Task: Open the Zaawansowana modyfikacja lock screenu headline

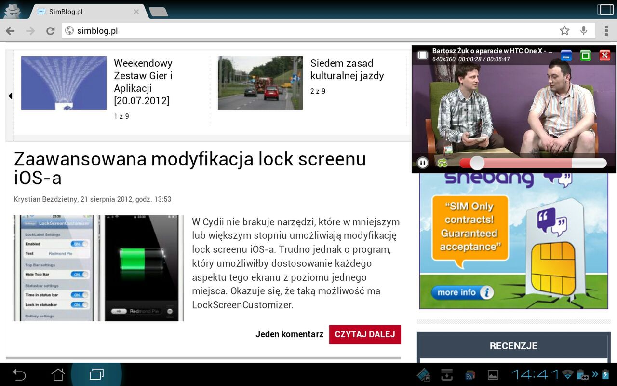Action: [x=190, y=168]
